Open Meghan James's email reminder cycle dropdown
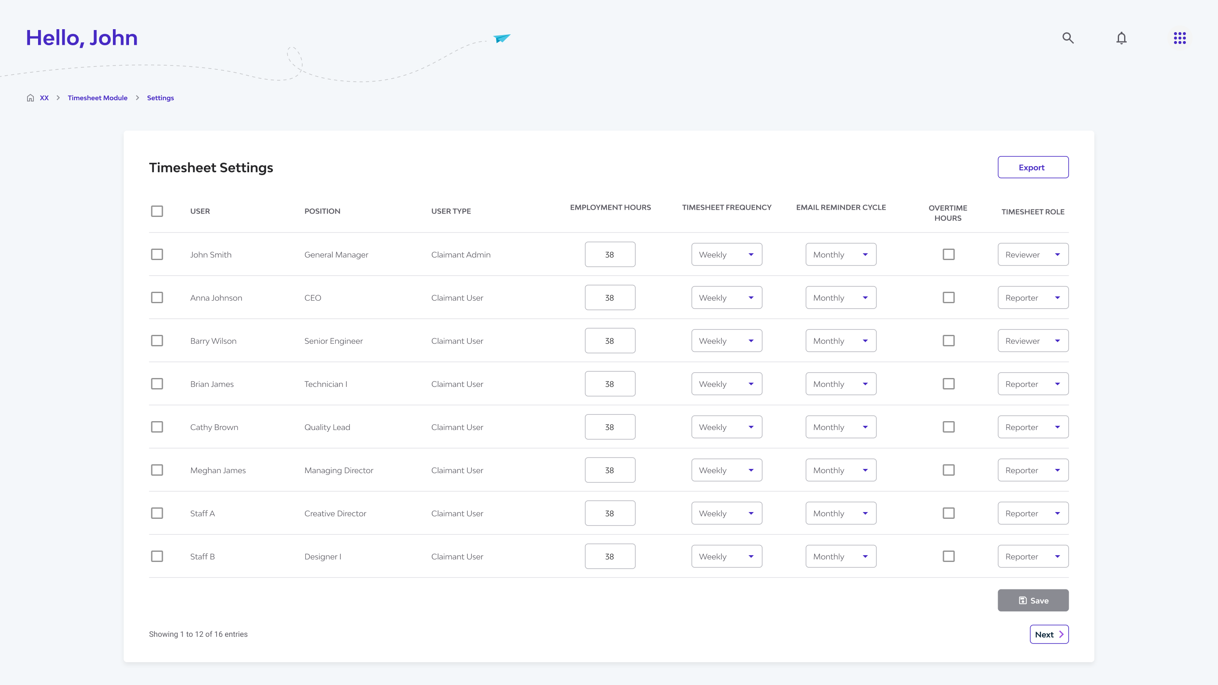The width and height of the screenshot is (1218, 685). coord(841,470)
